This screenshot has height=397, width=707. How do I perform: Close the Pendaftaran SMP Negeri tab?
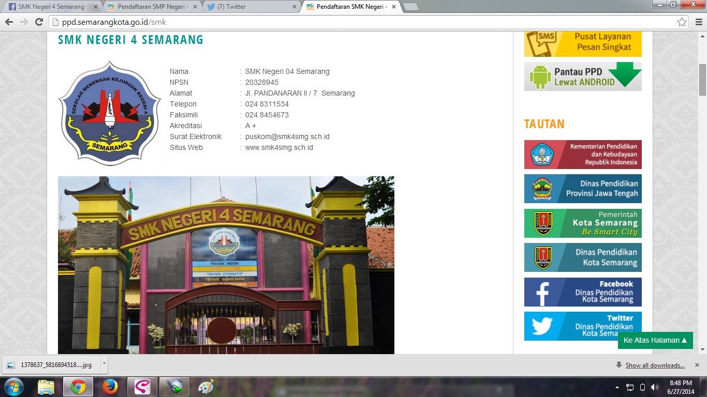195,7
